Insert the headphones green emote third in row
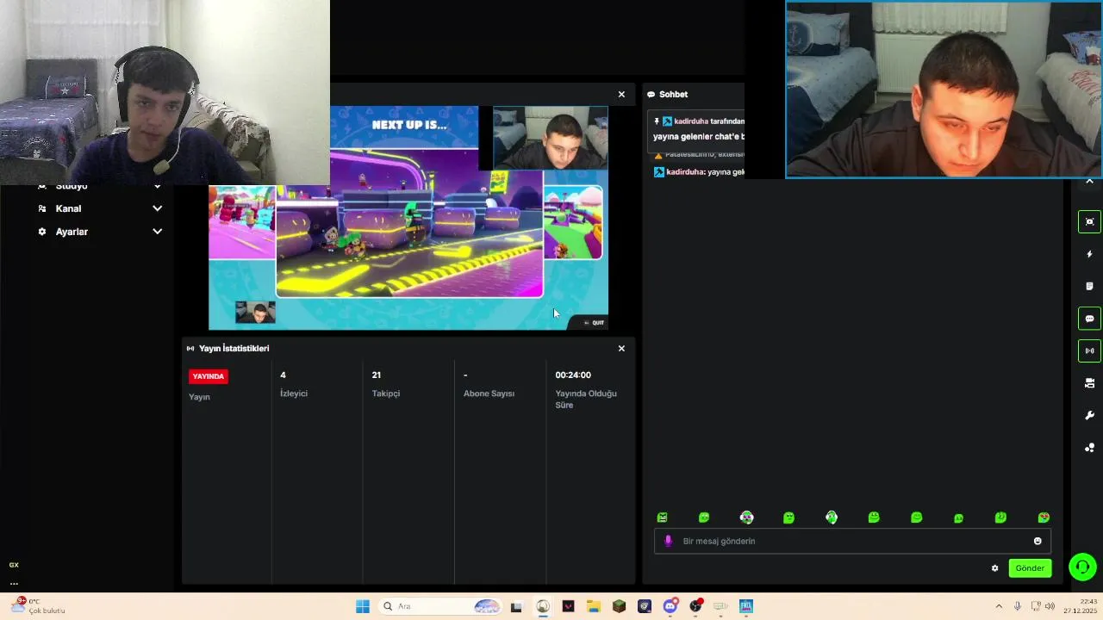Screen dimensions: 1103x620 coord(746,518)
